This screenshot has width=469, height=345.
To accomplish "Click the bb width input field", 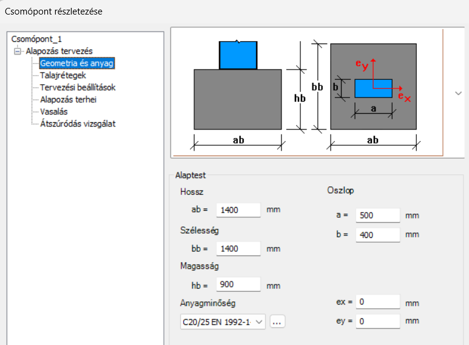I will pos(238,249).
